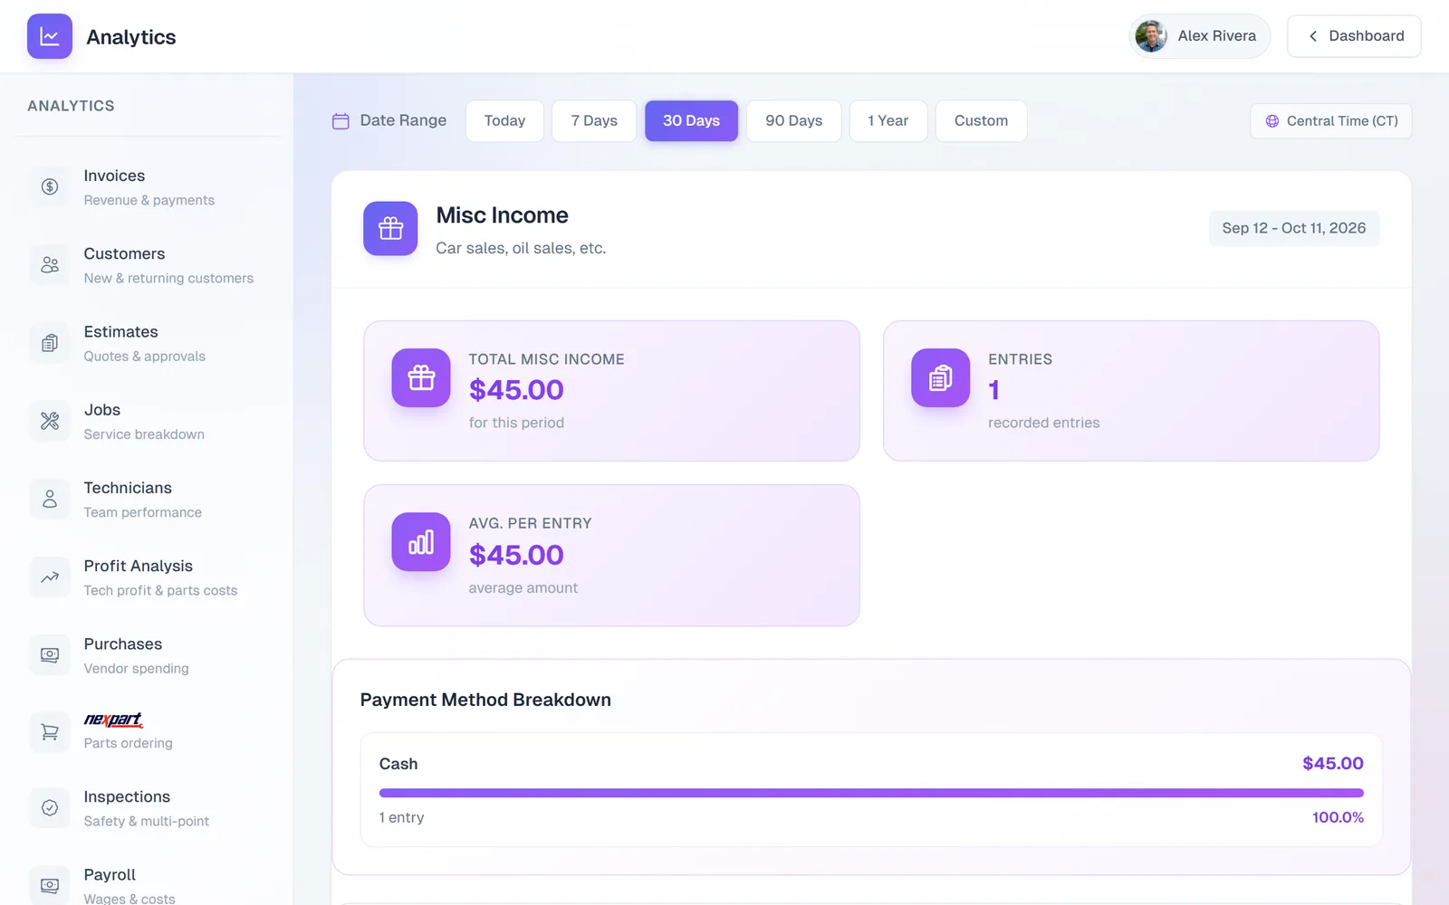
Task: Click the Avg. Per Entry bar chart icon
Action: tap(421, 542)
